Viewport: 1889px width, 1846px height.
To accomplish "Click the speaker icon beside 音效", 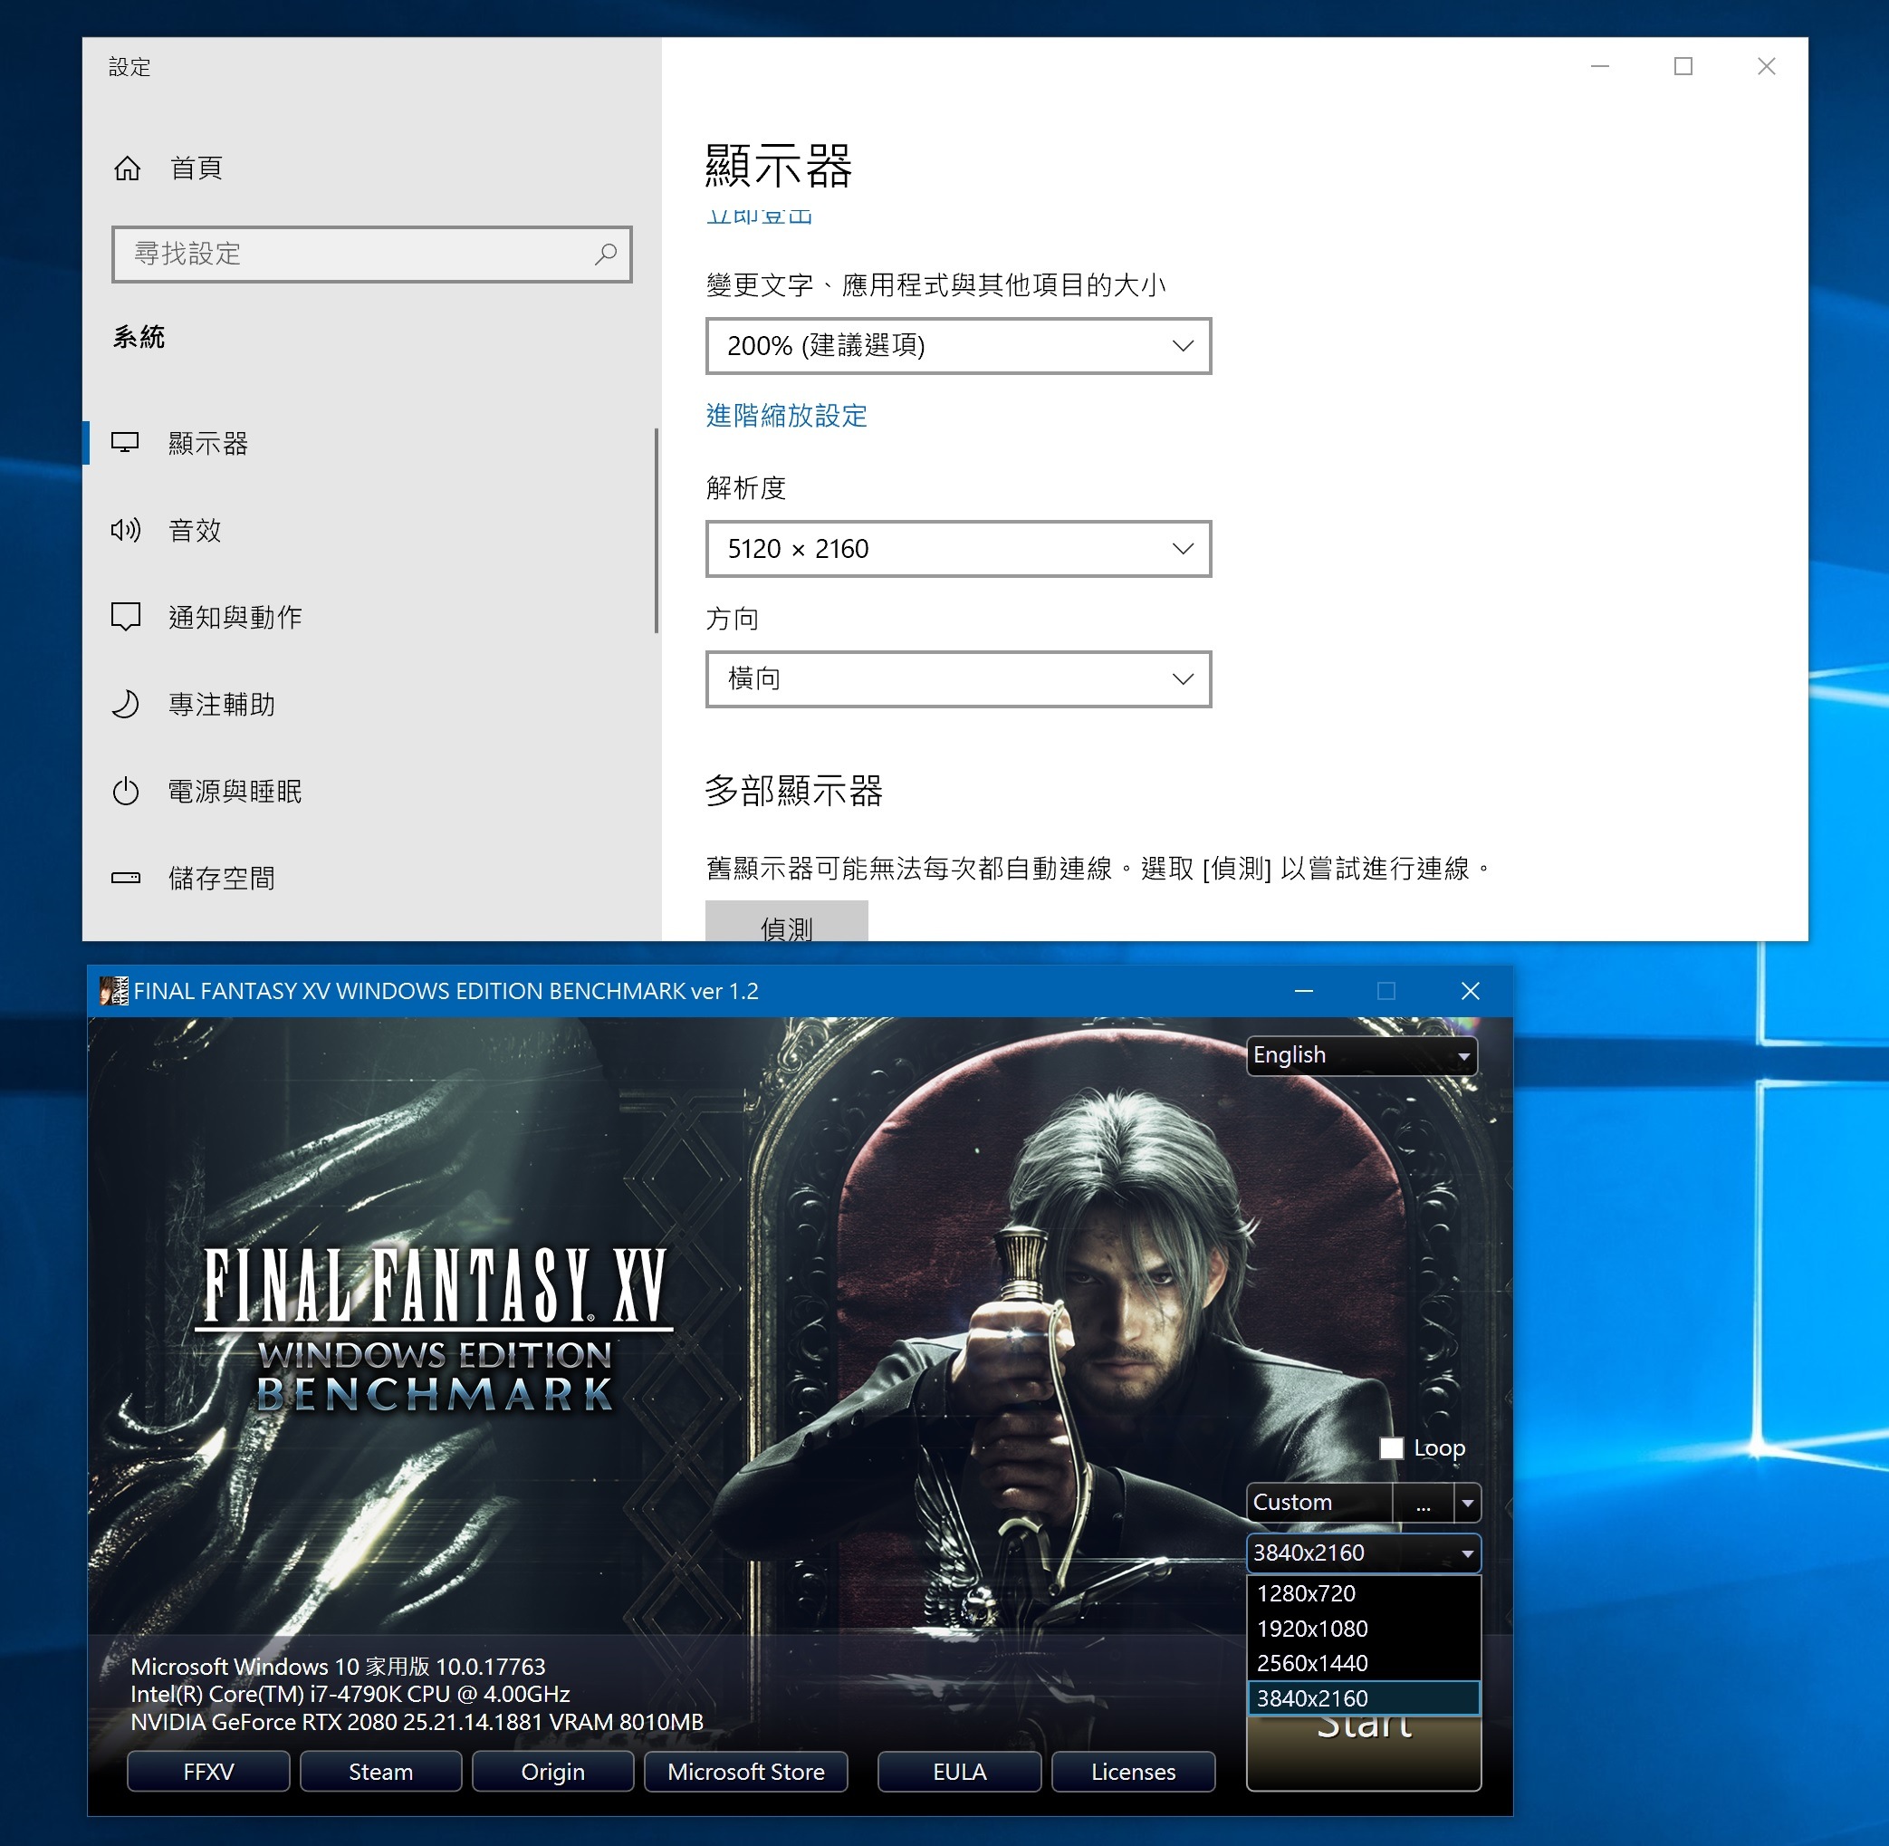I will click(x=125, y=529).
